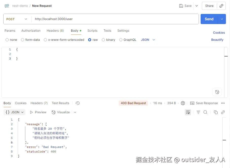Copy response body using copy icon
This screenshot has height=168, width=230.
tap(216, 112)
